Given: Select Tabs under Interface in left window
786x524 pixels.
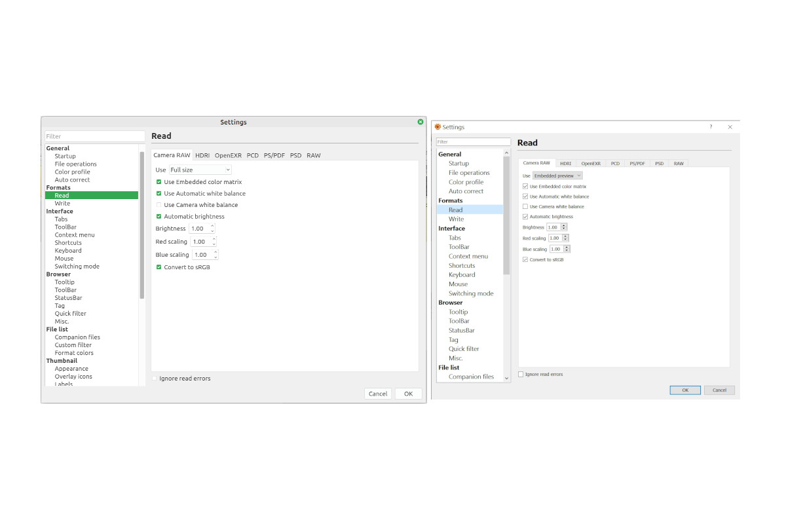Looking at the screenshot, I should pos(61,219).
